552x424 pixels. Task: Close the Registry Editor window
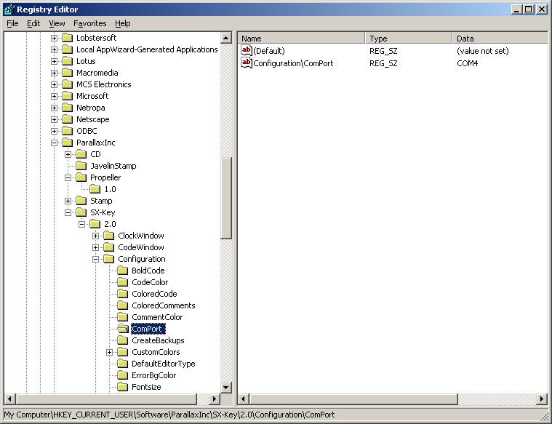(x=541, y=9)
